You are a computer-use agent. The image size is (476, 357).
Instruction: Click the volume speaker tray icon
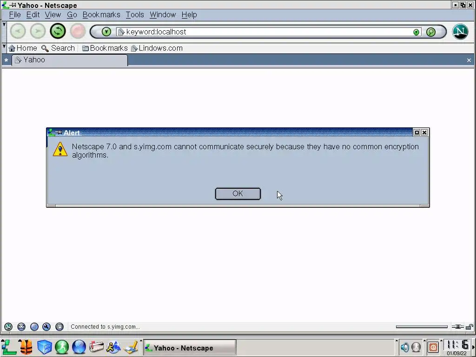(x=405, y=347)
